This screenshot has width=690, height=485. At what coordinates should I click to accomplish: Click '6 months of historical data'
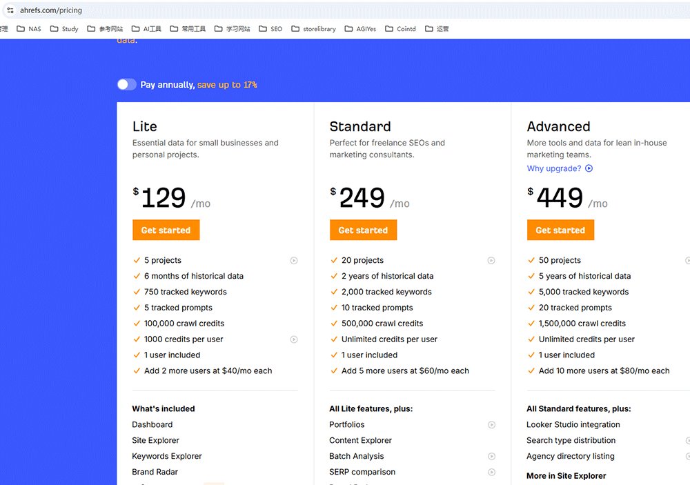(x=194, y=276)
